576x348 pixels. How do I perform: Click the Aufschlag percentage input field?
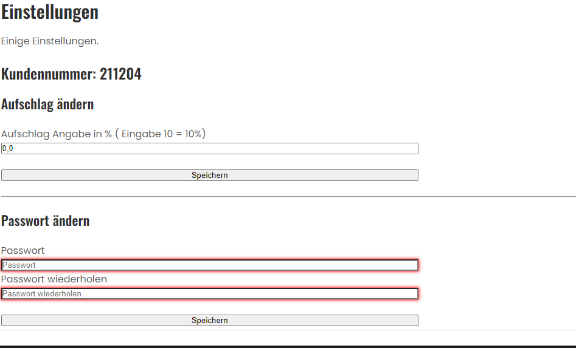pyautogui.click(x=210, y=148)
